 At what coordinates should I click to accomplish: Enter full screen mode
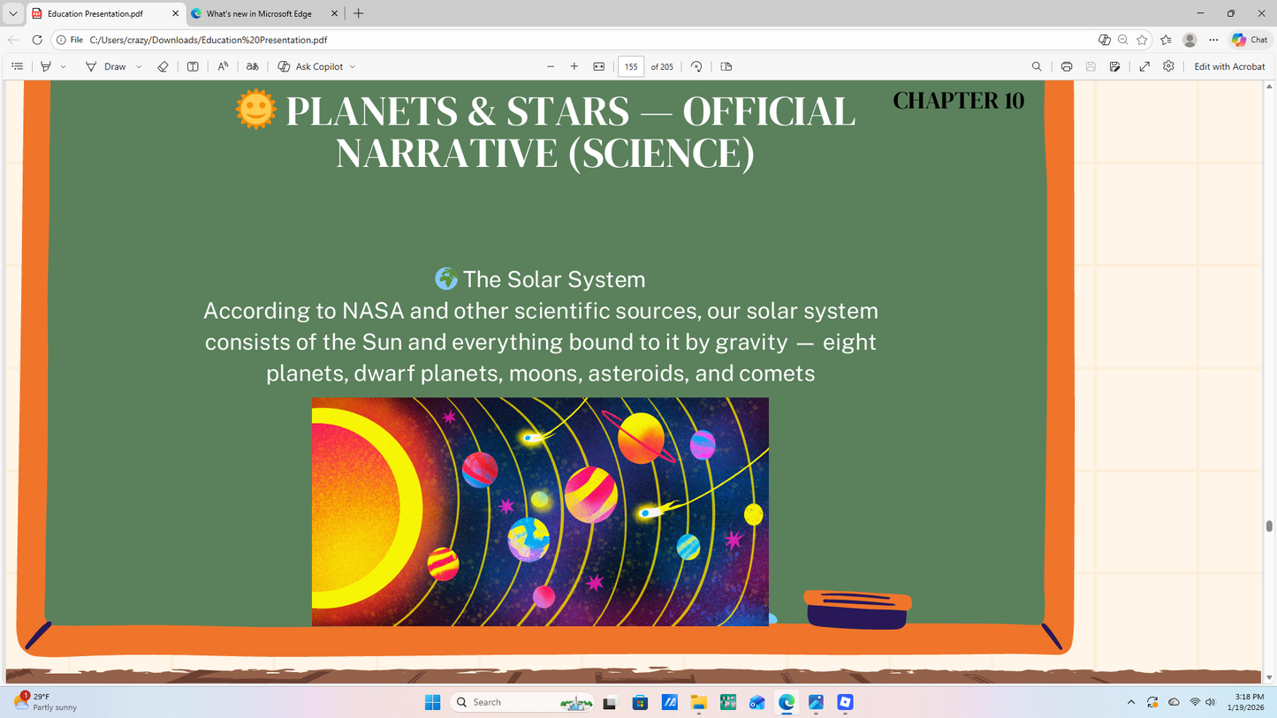pyautogui.click(x=1144, y=66)
